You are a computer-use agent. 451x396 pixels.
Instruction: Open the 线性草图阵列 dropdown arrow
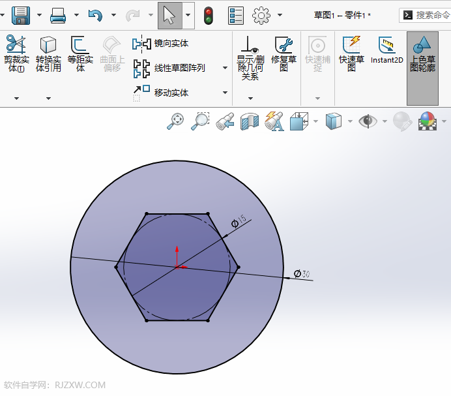[x=225, y=68]
